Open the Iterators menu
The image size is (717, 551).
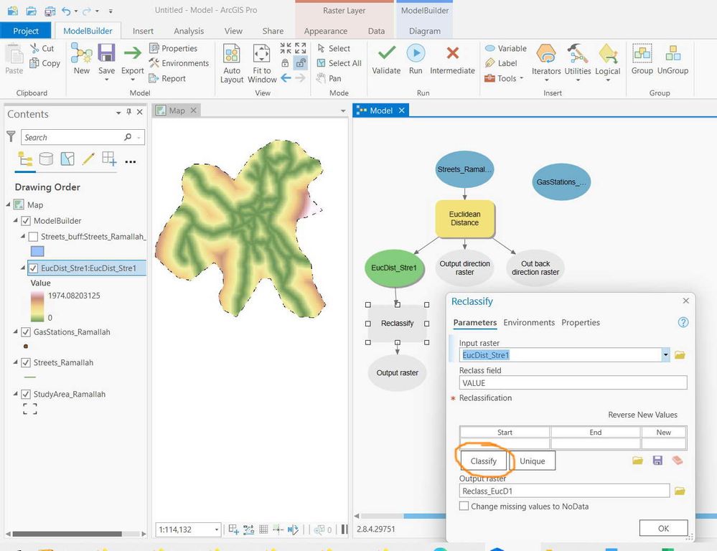coord(546,62)
